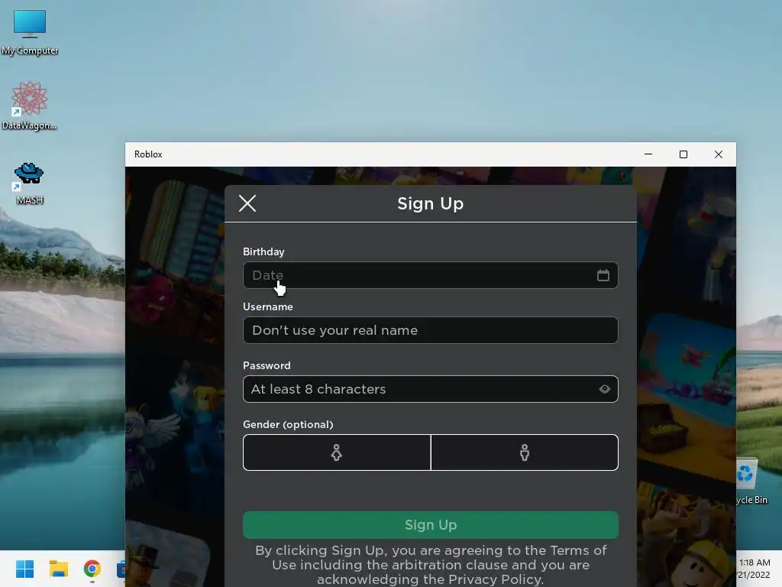782x587 pixels.
Task: Maximize the Roblox window
Action: (683, 154)
